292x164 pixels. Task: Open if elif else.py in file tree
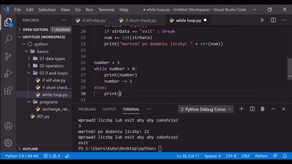pyautogui.click(x=54, y=80)
